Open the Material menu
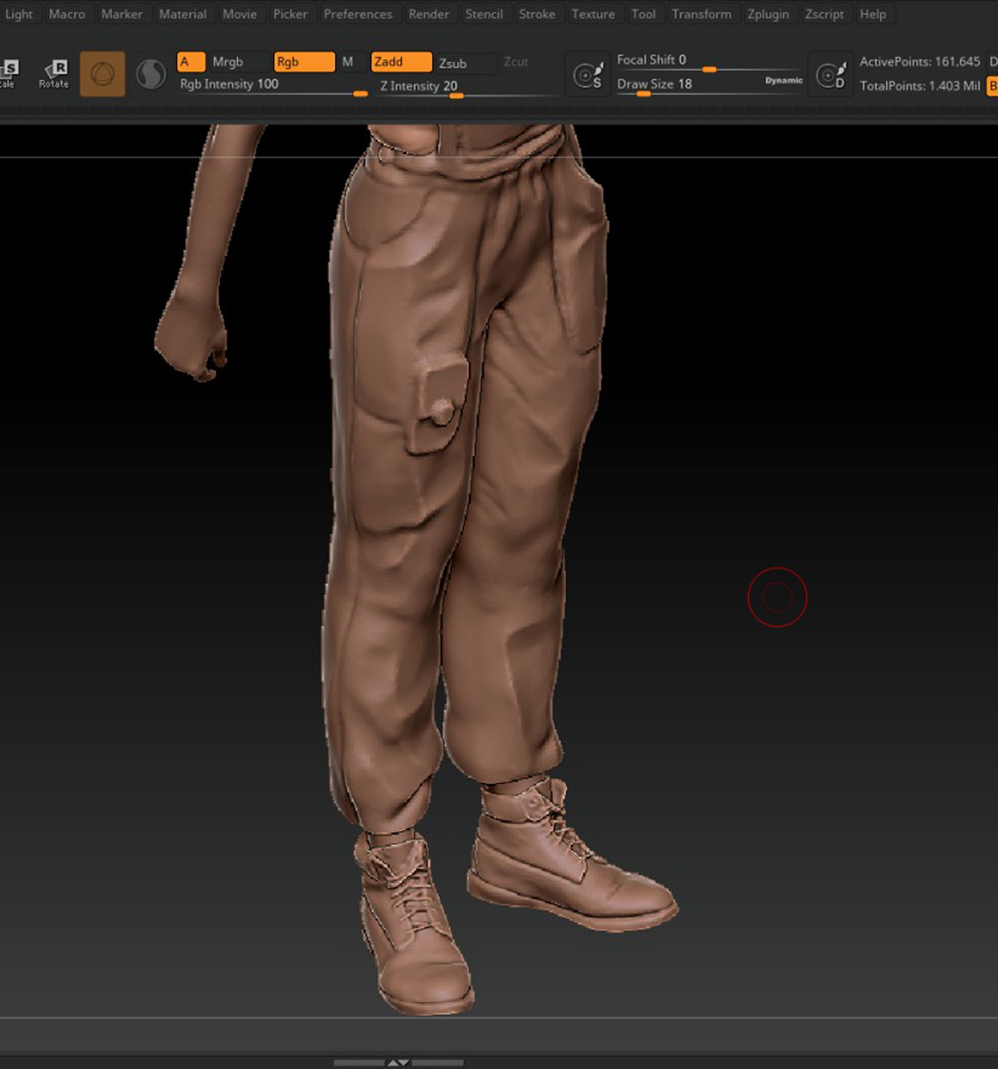 182,14
